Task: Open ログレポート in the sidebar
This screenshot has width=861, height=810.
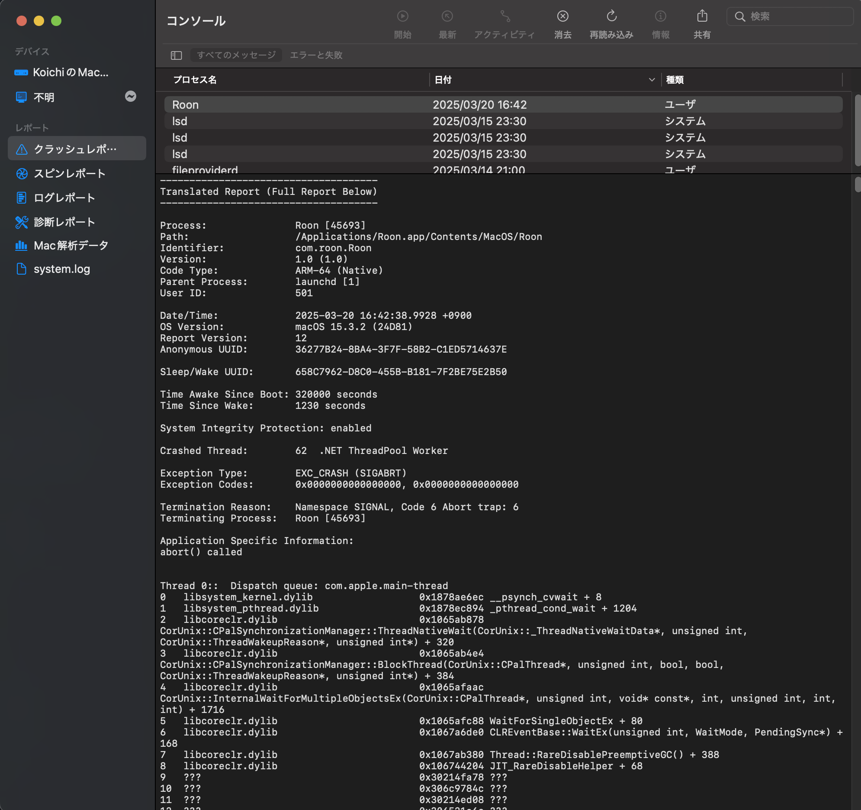Action: [x=64, y=198]
